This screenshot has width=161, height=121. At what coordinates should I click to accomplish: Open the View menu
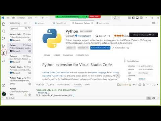pyautogui.click(x=30, y=18)
